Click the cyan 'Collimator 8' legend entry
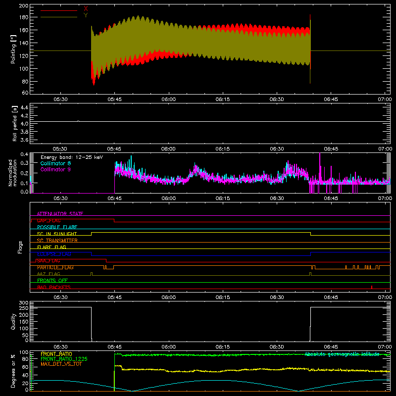The image size is (396, 396). [55, 163]
